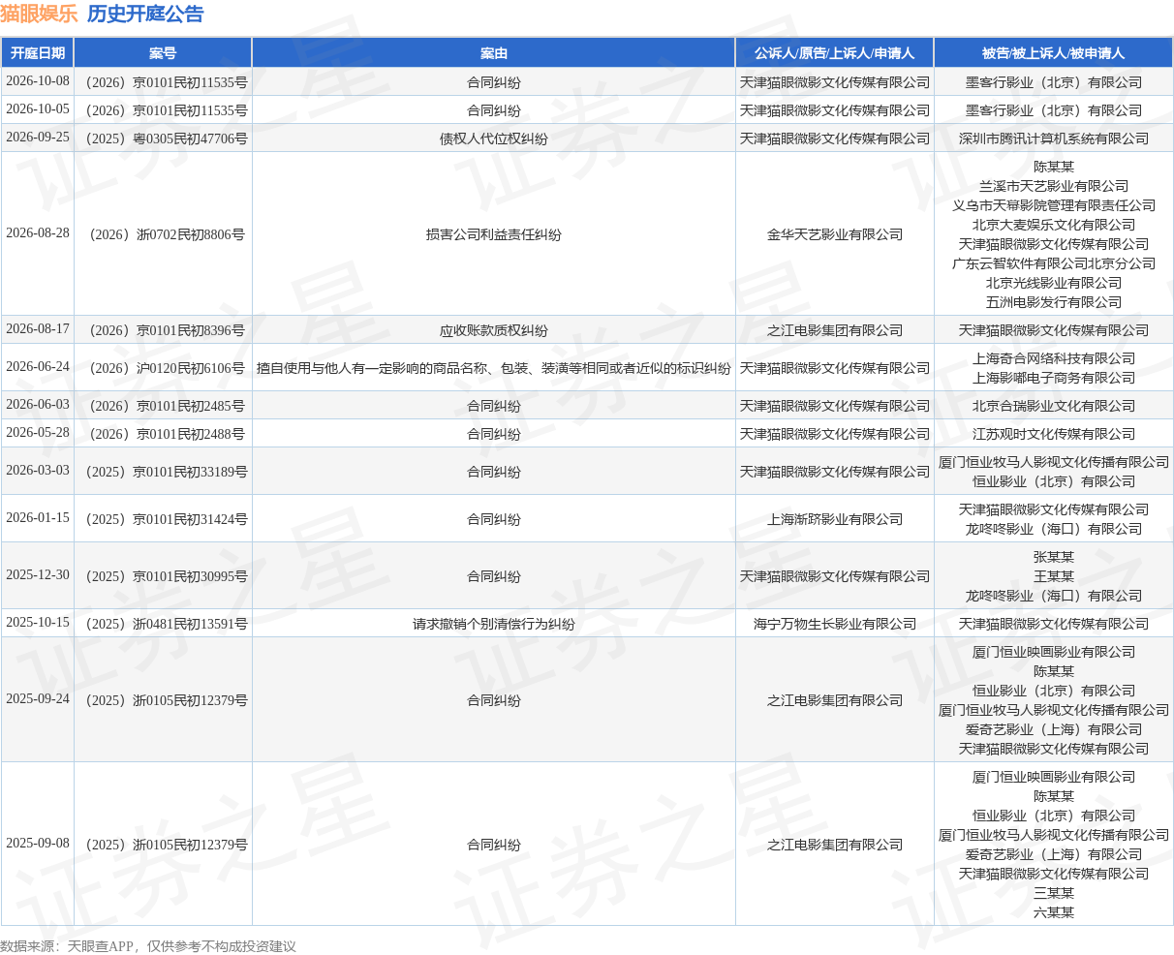Click defendant 北京合瑞影业文化有限公司
Viewport: 1174px width, 955px height.
pyautogui.click(x=1054, y=406)
